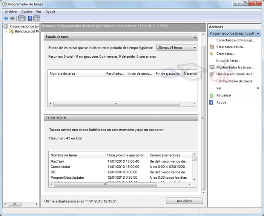Click the blue help toolbar icon
This screenshot has height=216, width=264.
30,18
